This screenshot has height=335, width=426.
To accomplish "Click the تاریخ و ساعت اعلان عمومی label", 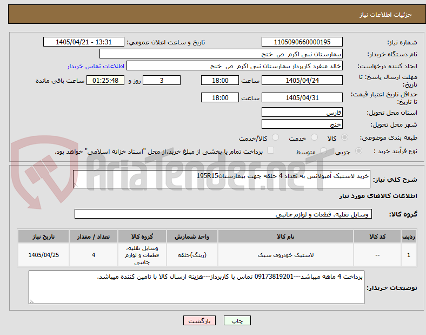I will (166, 42).
